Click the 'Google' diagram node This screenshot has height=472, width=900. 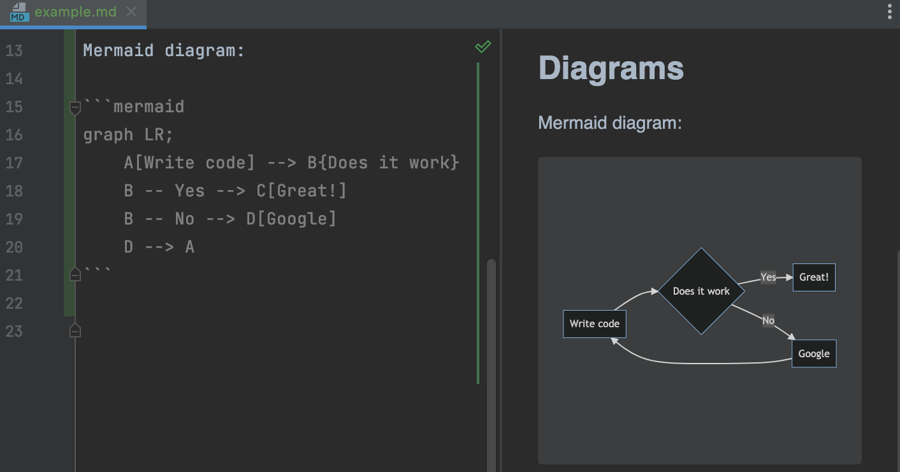(814, 353)
